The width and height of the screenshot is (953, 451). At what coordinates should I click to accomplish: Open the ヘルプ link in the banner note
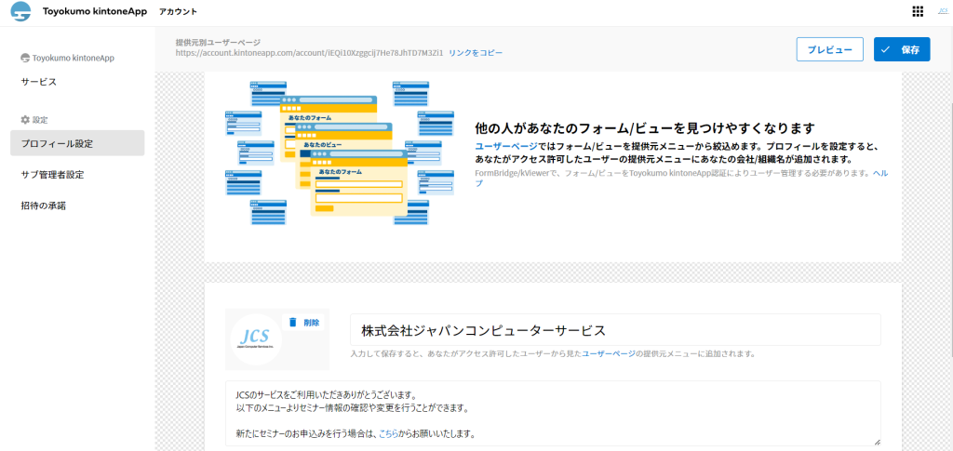[880, 173]
